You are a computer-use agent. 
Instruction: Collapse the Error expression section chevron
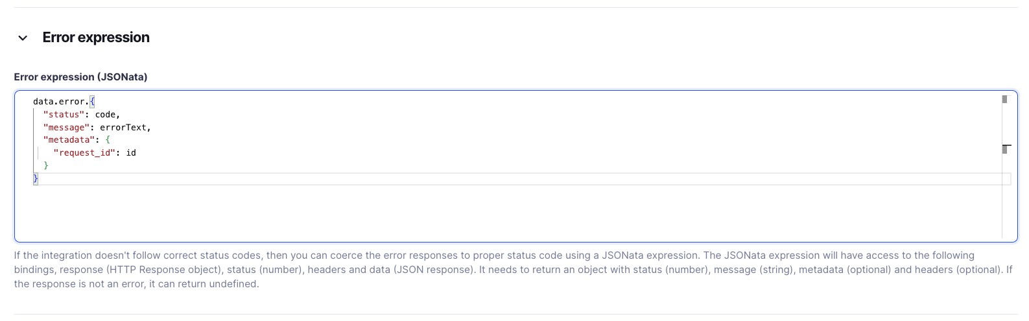click(x=23, y=38)
